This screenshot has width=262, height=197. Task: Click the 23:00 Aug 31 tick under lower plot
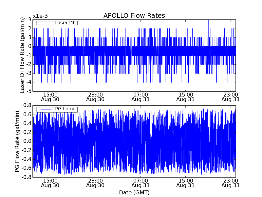tap(230, 183)
